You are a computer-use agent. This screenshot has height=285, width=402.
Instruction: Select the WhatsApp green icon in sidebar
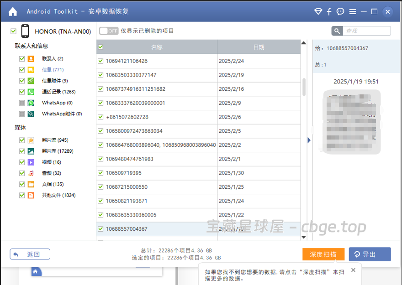click(31, 103)
